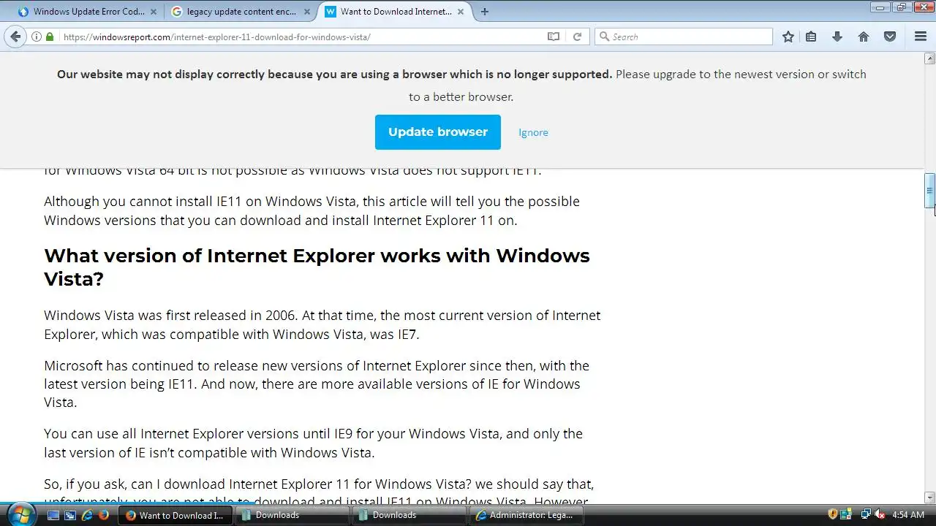Click Switch between windows quick launch icon
Viewport: 936px width, 526px height.
coord(69,515)
